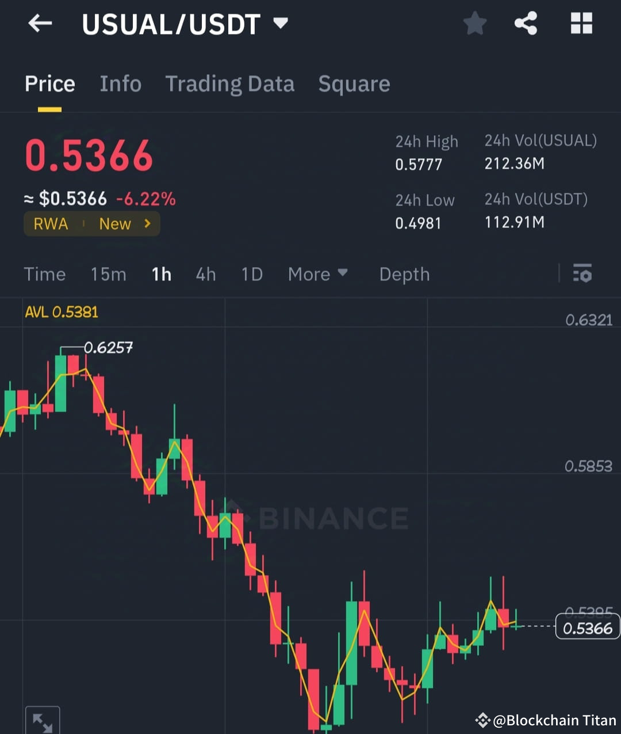
Task: Open the chart indicator settings icon
Action: pos(582,274)
